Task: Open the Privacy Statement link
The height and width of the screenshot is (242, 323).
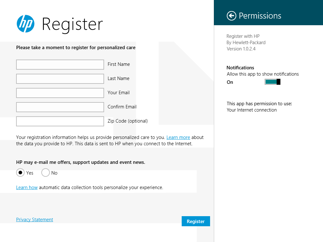Action: (x=35, y=220)
